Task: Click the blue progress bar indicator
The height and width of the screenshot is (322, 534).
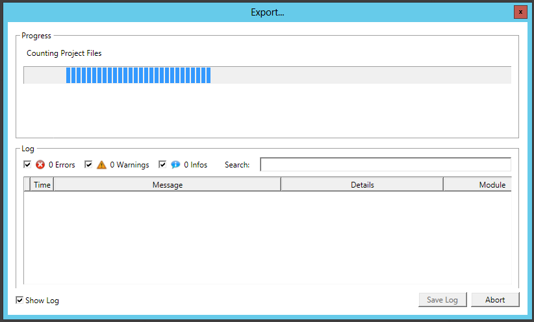Action: (x=138, y=75)
